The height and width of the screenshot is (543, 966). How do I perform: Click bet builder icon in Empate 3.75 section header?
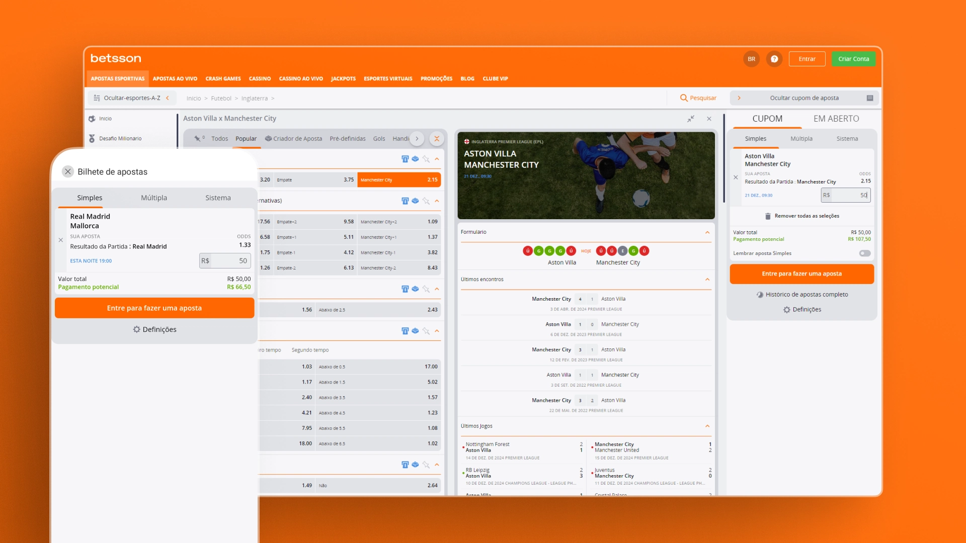(x=415, y=159)
